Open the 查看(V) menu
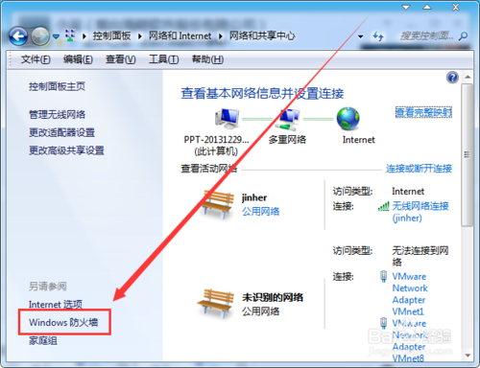 pyautogui.click(x=121, y=59)
